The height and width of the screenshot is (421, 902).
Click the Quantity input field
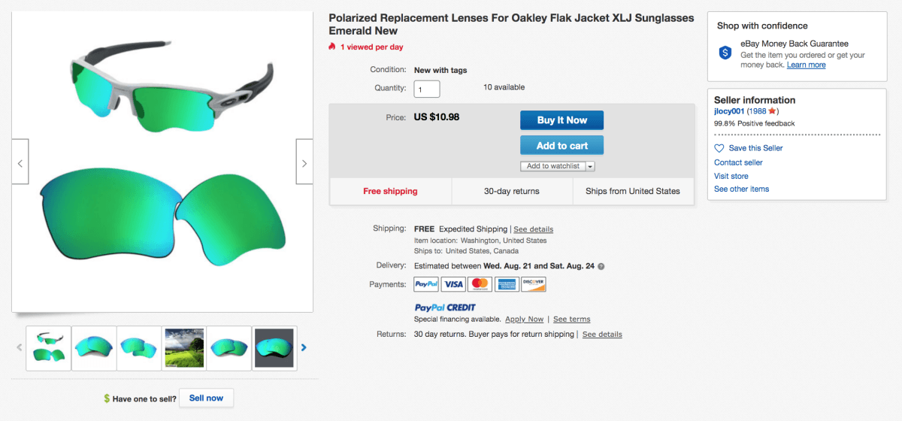427,89
